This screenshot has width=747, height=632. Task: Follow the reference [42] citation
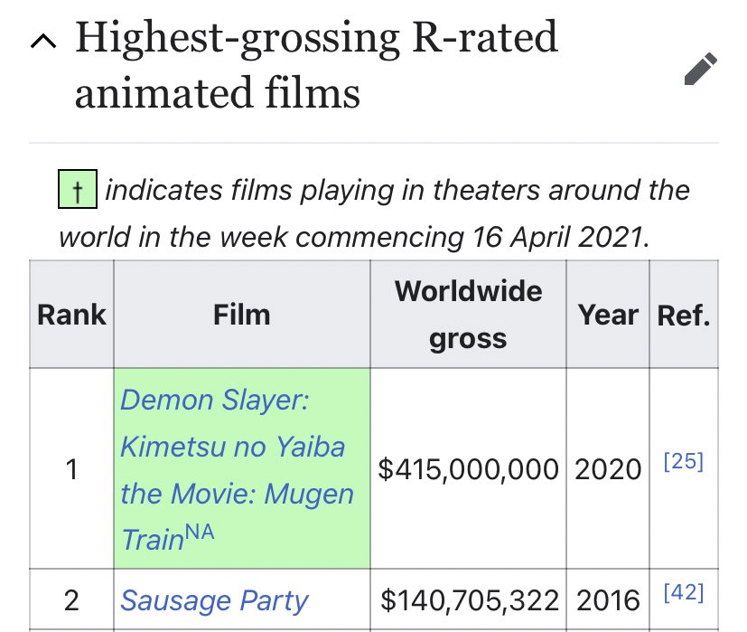point(685,591)
